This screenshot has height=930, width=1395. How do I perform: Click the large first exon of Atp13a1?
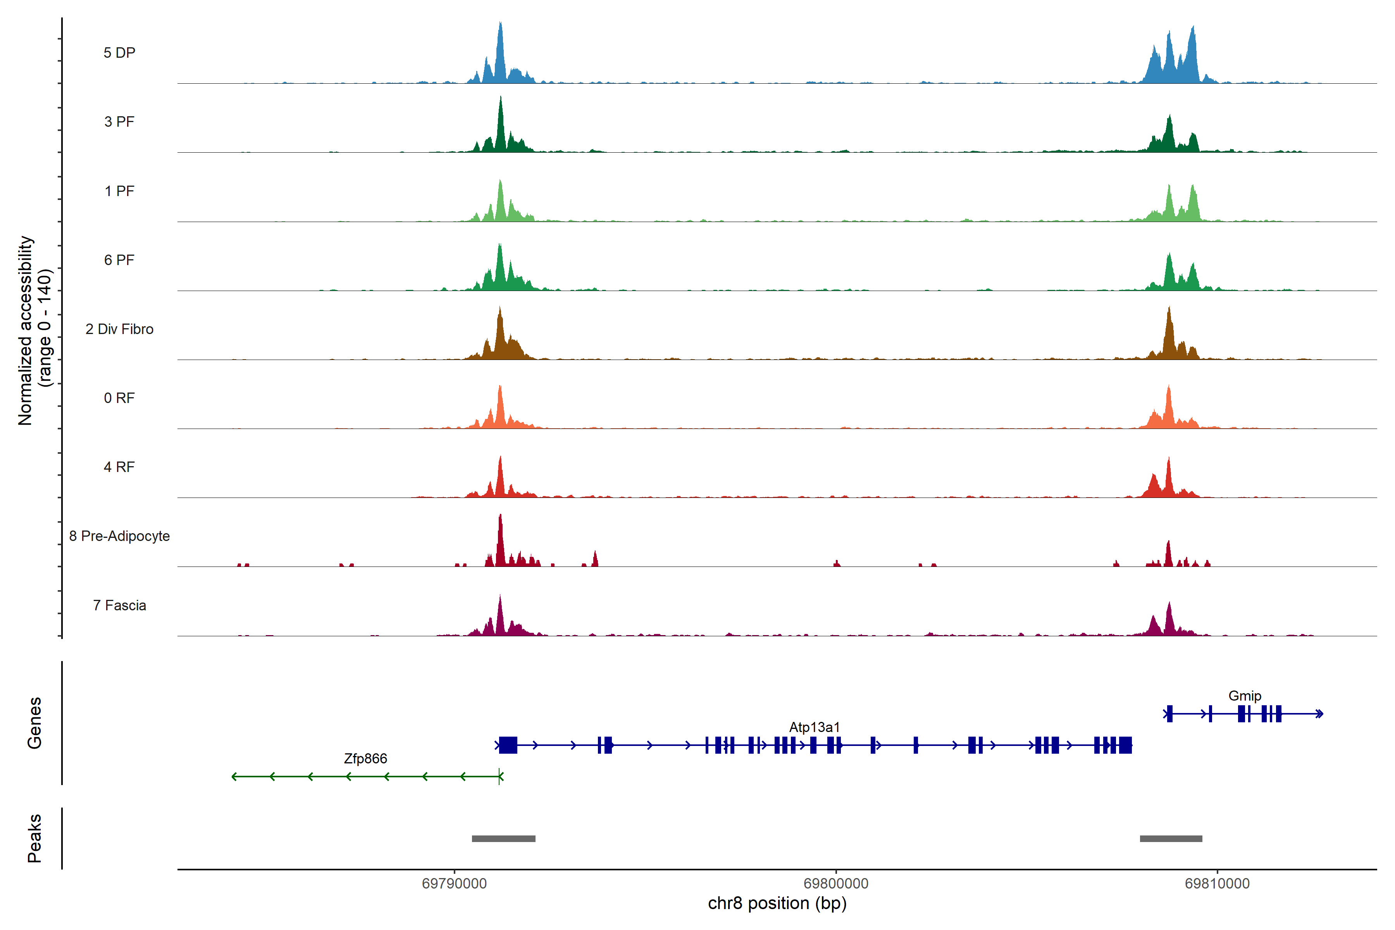[508, 745]
